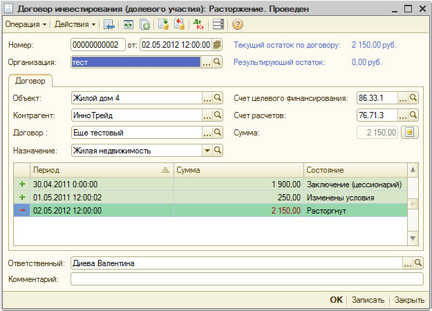Click magnifier icon next to Объект
432x311 pixels.
[218, 97]
